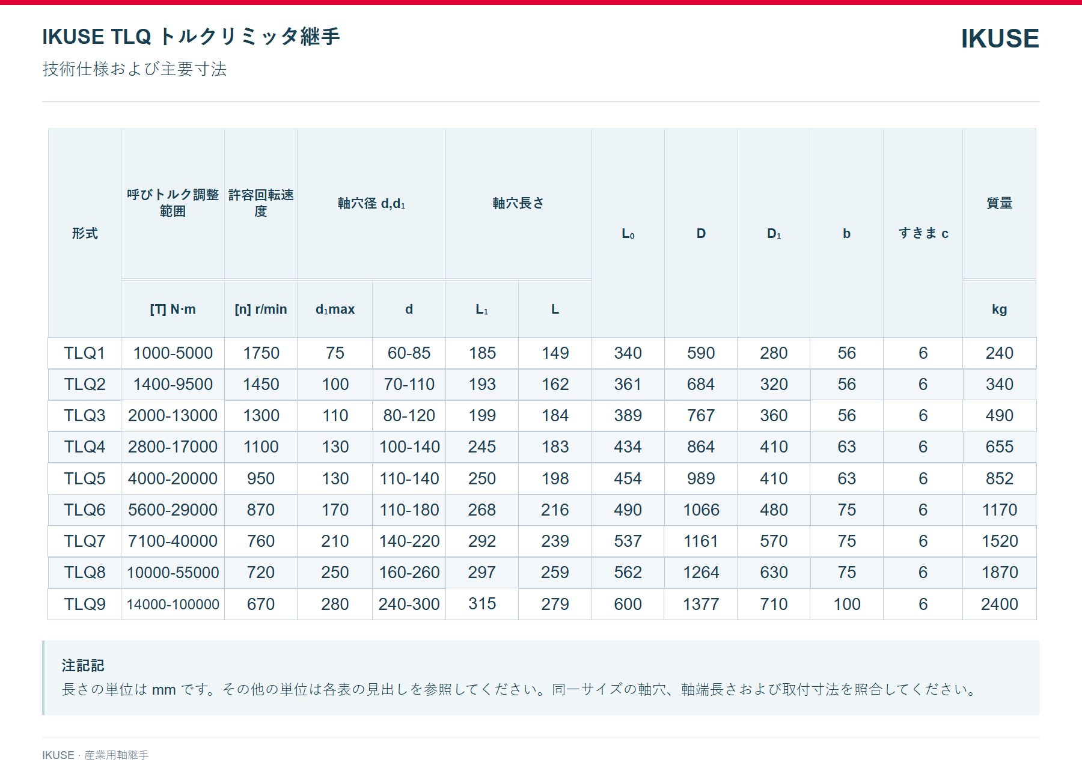Click the subtitle '技術仕様および主要寸法'
Image resolution: width=1082 pixels, height=783 pixels.
pos(135,69)
